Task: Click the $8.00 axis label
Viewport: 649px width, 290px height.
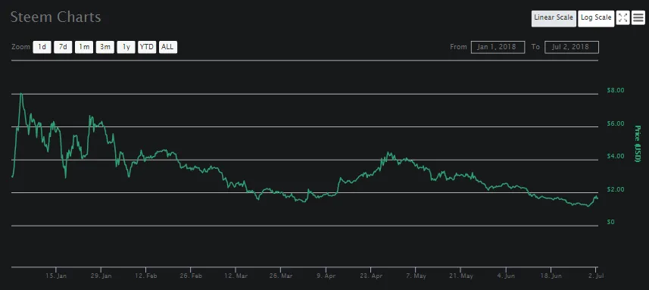Action: [x=615, y=90]
